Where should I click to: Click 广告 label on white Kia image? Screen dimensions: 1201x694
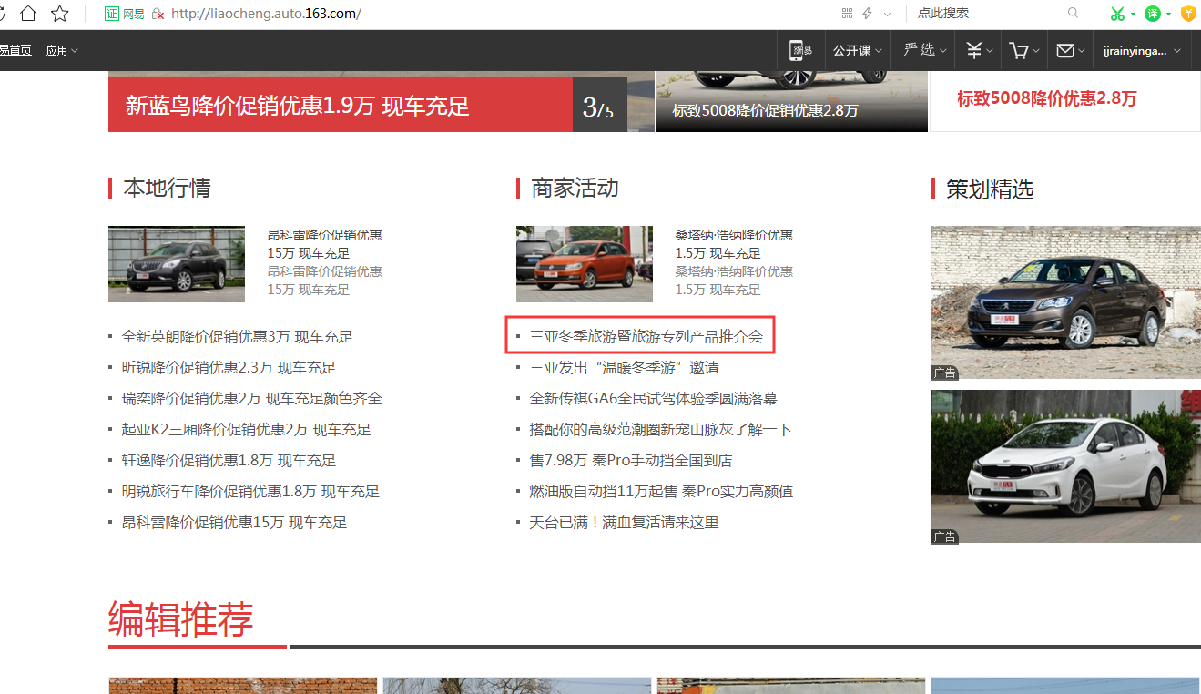click(944, 536)
